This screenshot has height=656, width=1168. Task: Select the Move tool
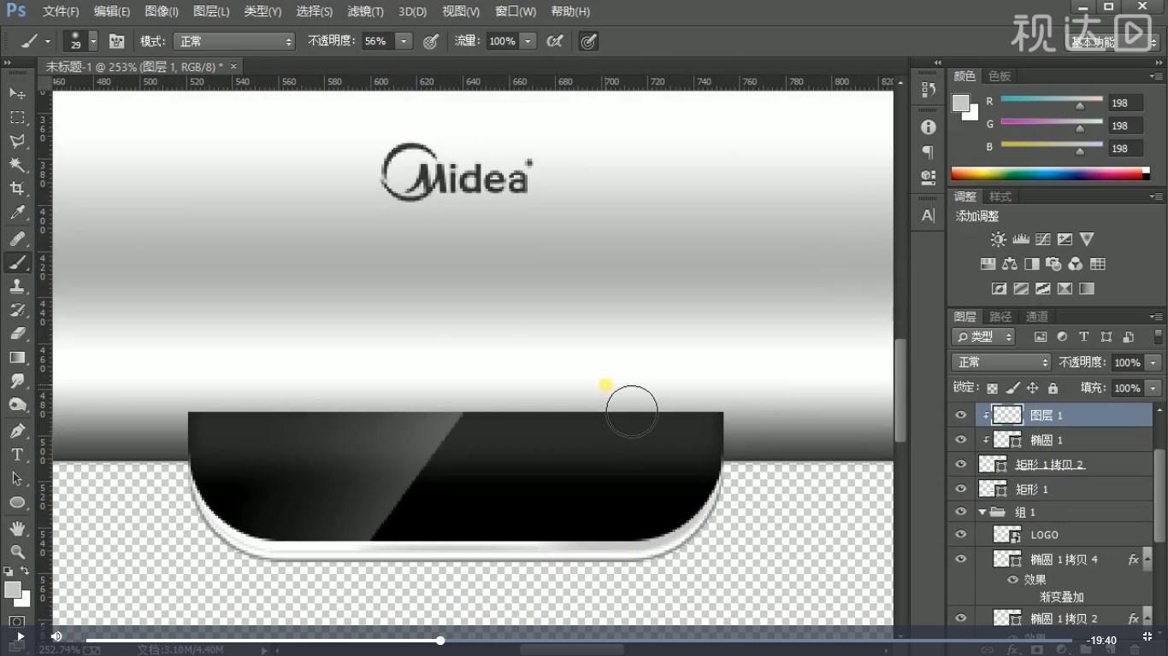point(17,93)
